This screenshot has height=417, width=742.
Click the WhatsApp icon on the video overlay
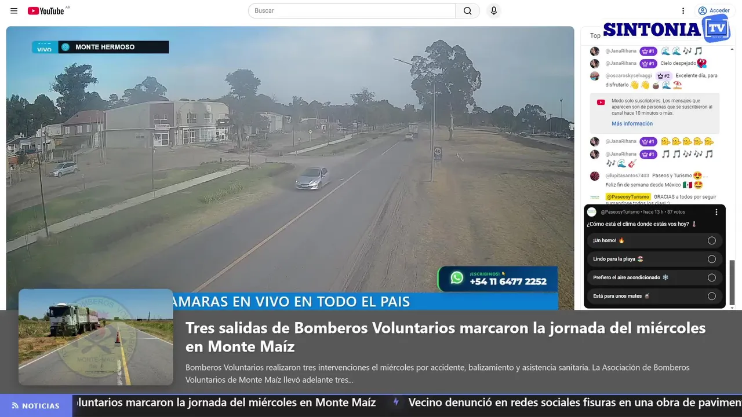(x=457, y=278)
